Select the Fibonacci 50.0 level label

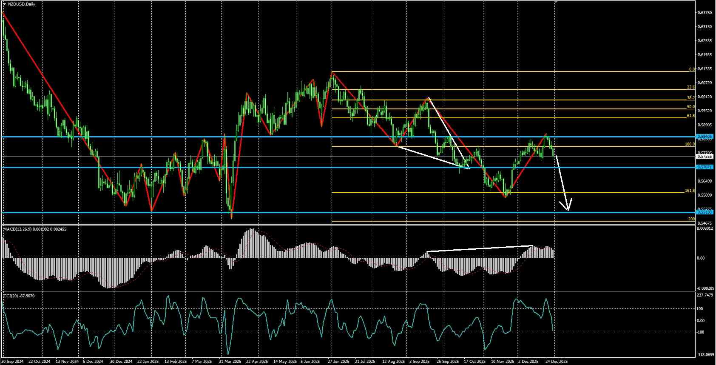(691, 107)
